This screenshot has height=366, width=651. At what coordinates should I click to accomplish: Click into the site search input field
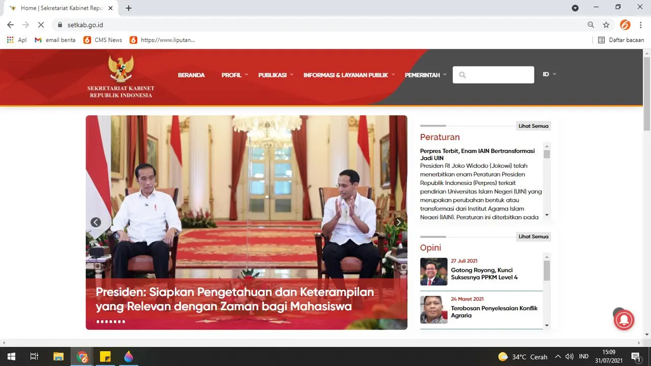493,75
